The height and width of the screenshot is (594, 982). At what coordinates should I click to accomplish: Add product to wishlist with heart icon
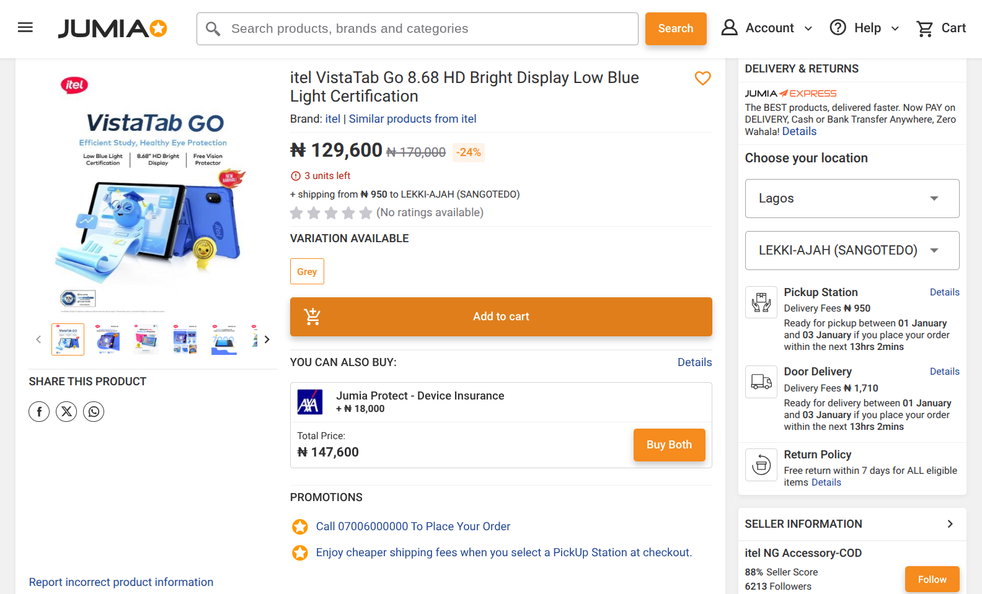click(x=702, y=79)
